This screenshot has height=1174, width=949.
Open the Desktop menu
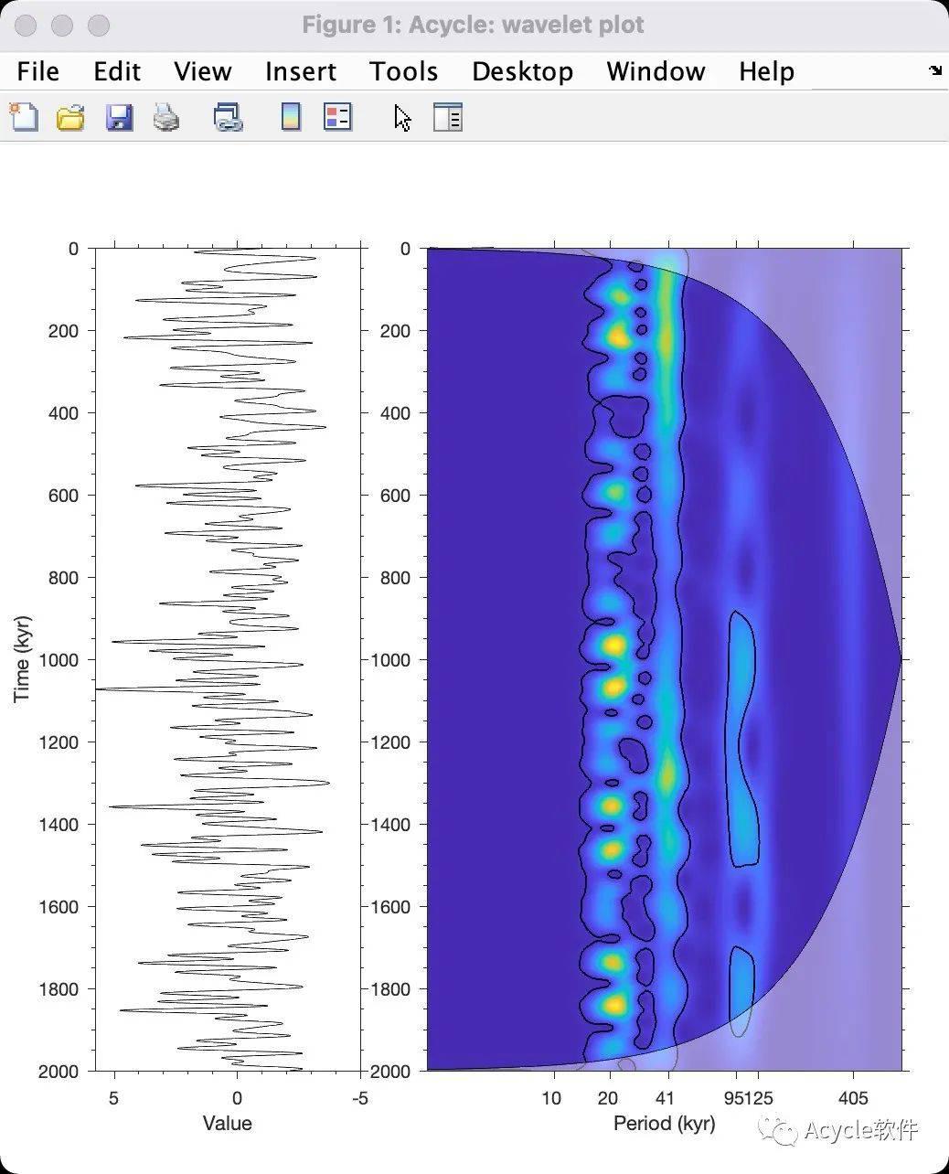click(522, 70)
